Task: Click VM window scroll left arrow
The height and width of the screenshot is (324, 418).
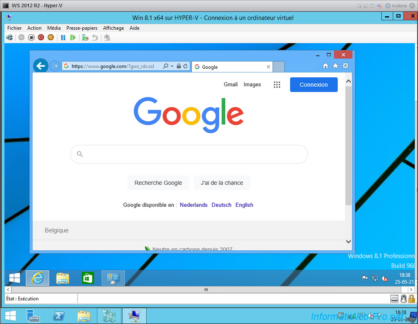Action: click(x=8, y=290)
